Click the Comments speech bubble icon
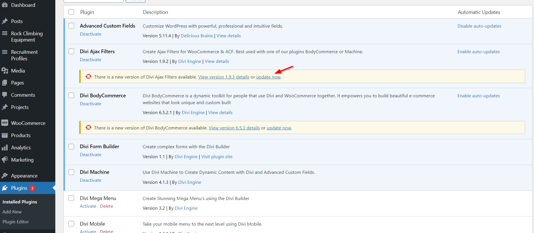The image size is (534, 233). click(x=5, y=95)
